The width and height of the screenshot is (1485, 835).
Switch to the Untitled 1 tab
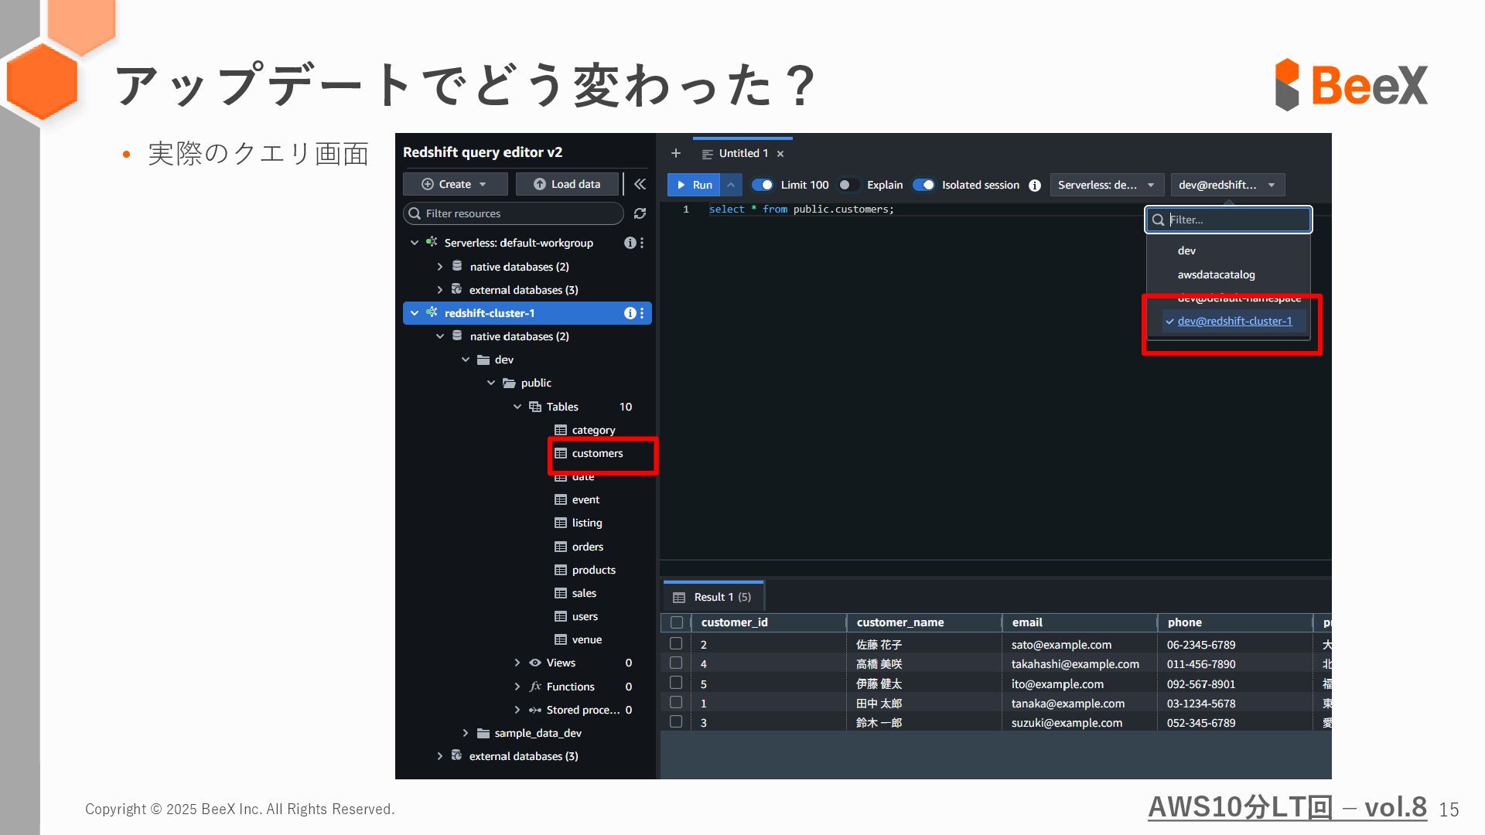pos(742,153)
